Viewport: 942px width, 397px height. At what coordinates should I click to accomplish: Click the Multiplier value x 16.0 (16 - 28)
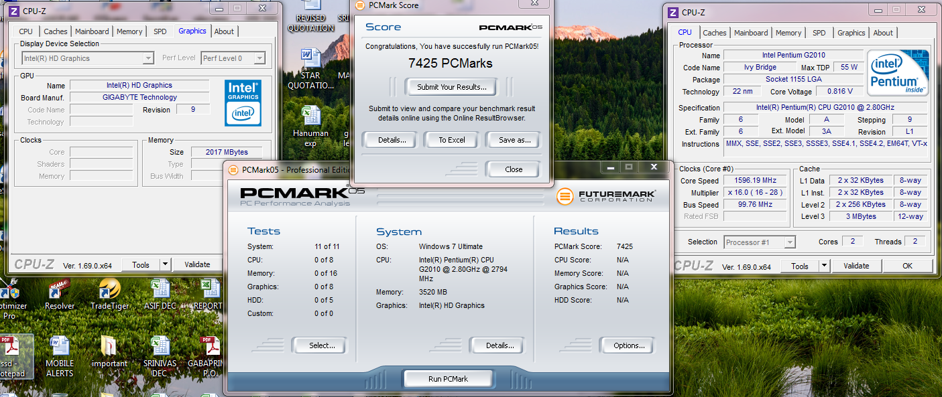click(756, 193)
